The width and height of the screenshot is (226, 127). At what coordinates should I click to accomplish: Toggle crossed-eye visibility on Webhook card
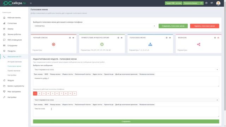coord(218,38)
